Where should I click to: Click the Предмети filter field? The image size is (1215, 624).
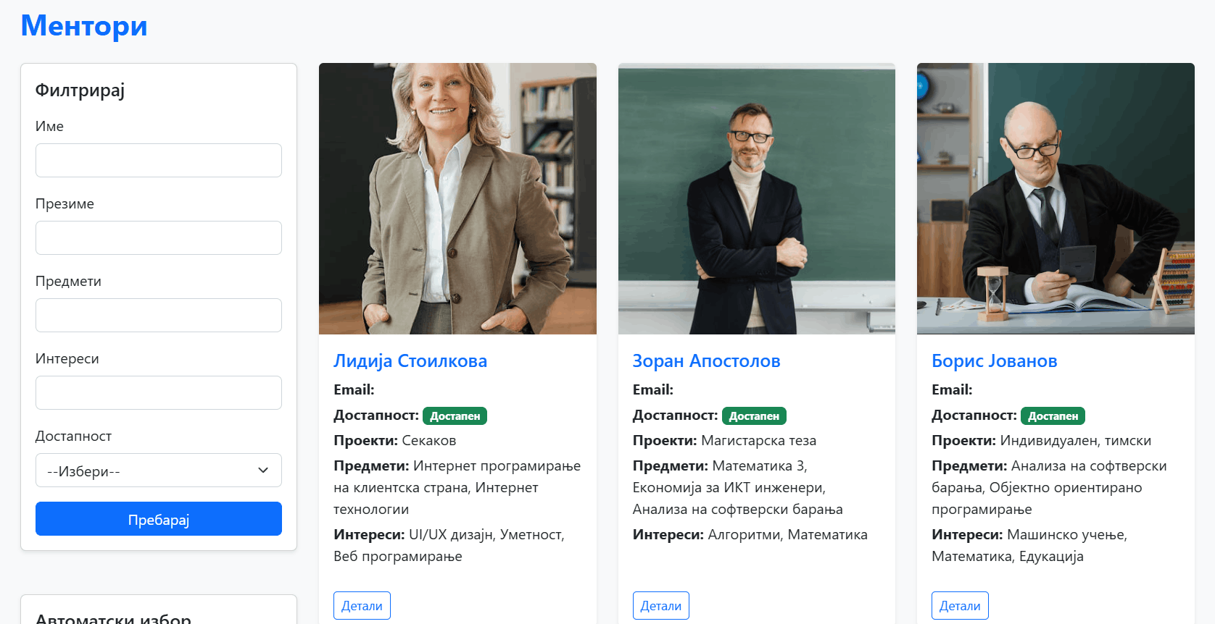pyautogui.click(x=159, y=315)
